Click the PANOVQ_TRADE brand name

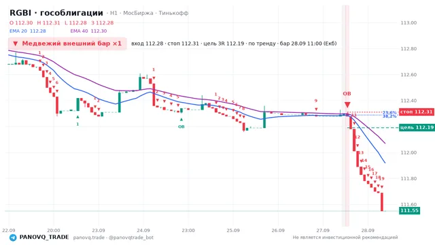pyautogui.click(x=44, y=238)
